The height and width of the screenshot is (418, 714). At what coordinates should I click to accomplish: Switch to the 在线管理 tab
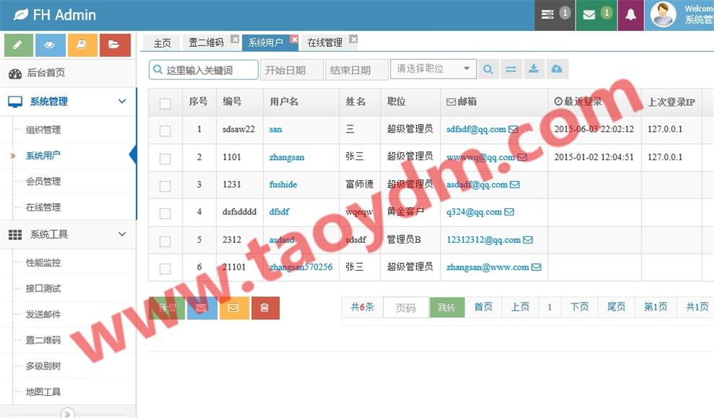pyautogui.click(x=325, y=43)
